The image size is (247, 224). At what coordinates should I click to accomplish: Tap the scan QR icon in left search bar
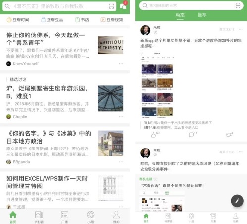pos(112,6)
